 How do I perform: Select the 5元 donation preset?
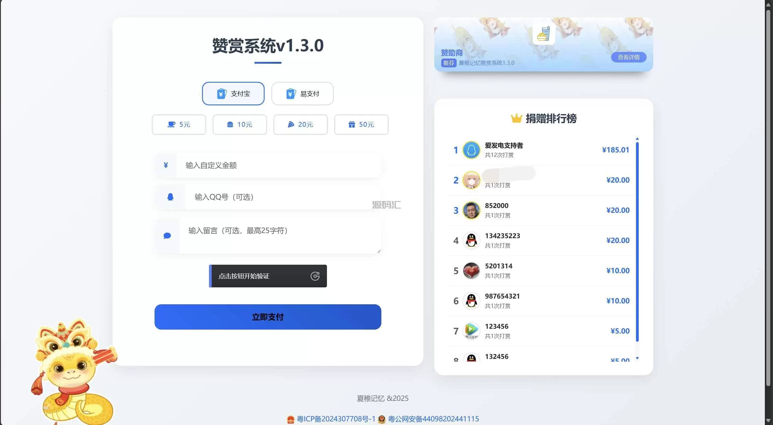(x=179, y=125)
